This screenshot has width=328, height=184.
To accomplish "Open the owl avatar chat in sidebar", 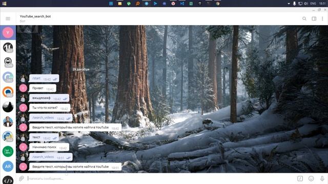I will coord(8,62).
